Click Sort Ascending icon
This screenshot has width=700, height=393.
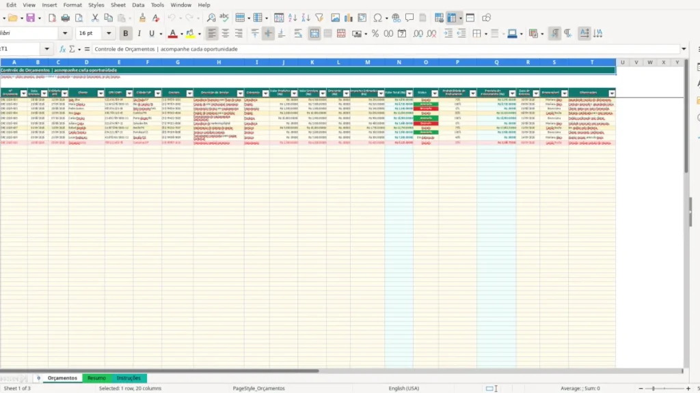point(293,18)
